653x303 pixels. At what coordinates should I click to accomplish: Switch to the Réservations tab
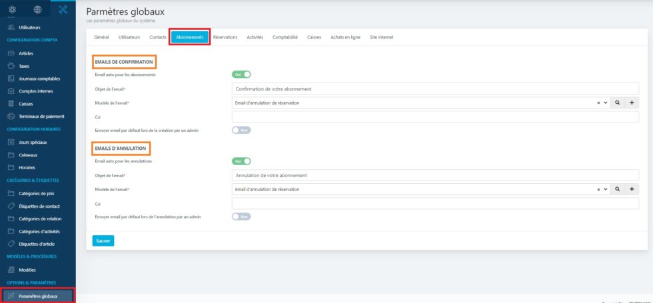pyautogui.click(x=225, y=37)
